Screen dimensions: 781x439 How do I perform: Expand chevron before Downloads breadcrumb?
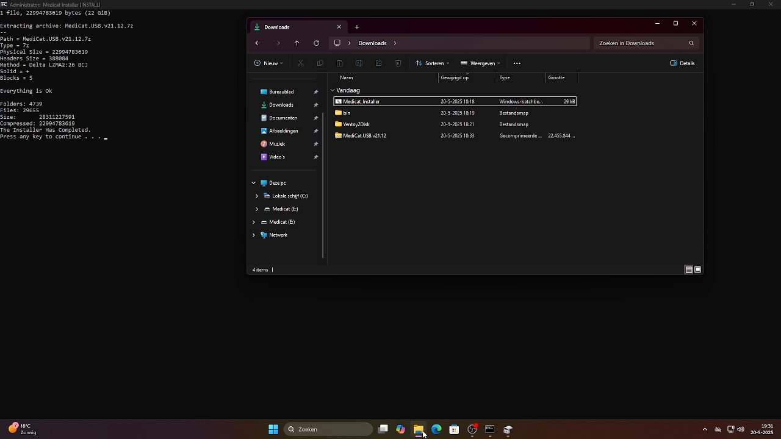click(x=350, y=43)
